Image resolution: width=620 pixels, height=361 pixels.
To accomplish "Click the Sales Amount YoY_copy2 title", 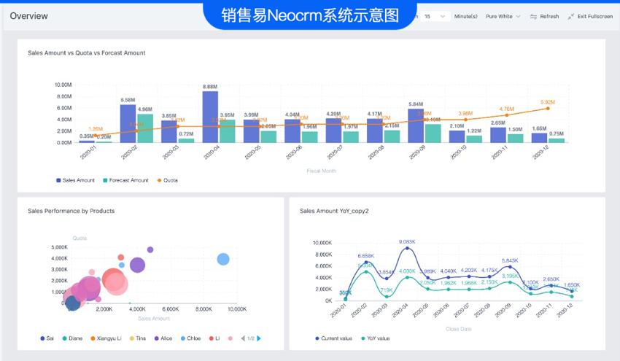I will point(334,211).
